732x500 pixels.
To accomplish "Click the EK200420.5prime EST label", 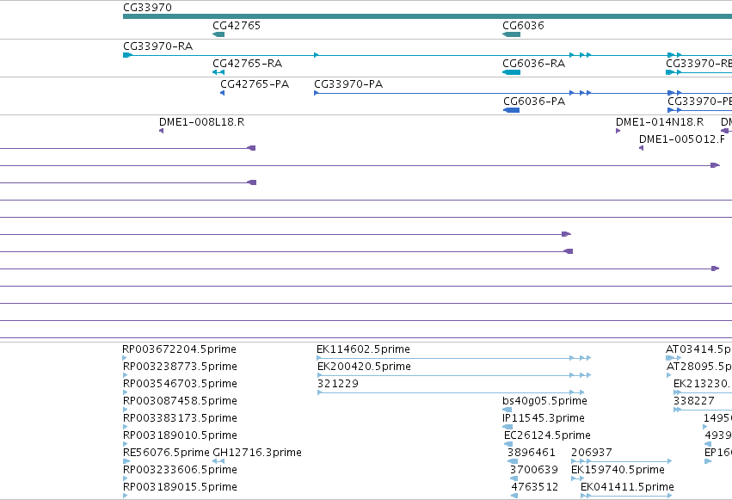I will point(364,367).
